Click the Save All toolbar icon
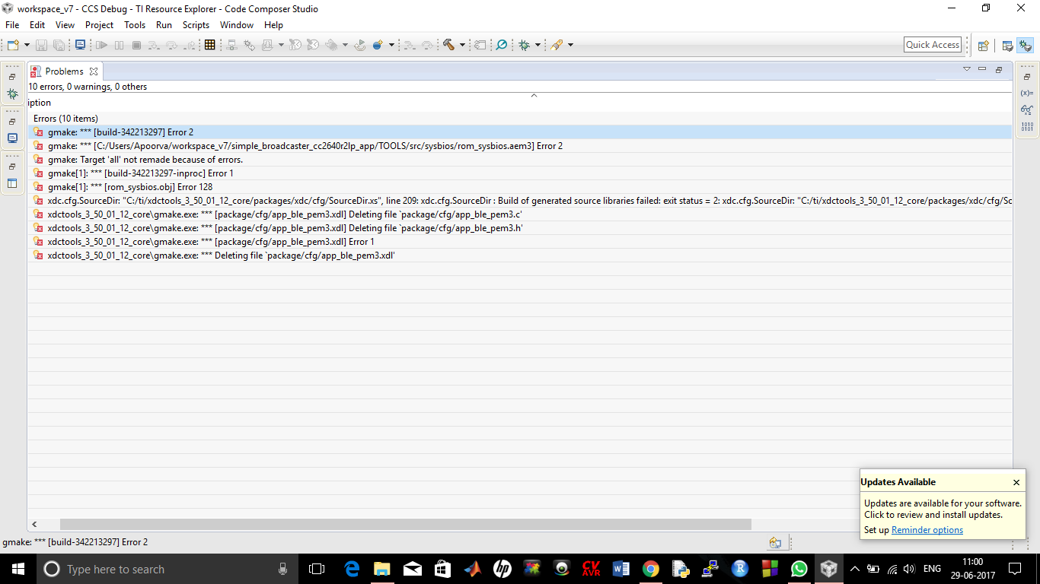The width and height of the screenshot is (1040, 584). coord(60,45)
